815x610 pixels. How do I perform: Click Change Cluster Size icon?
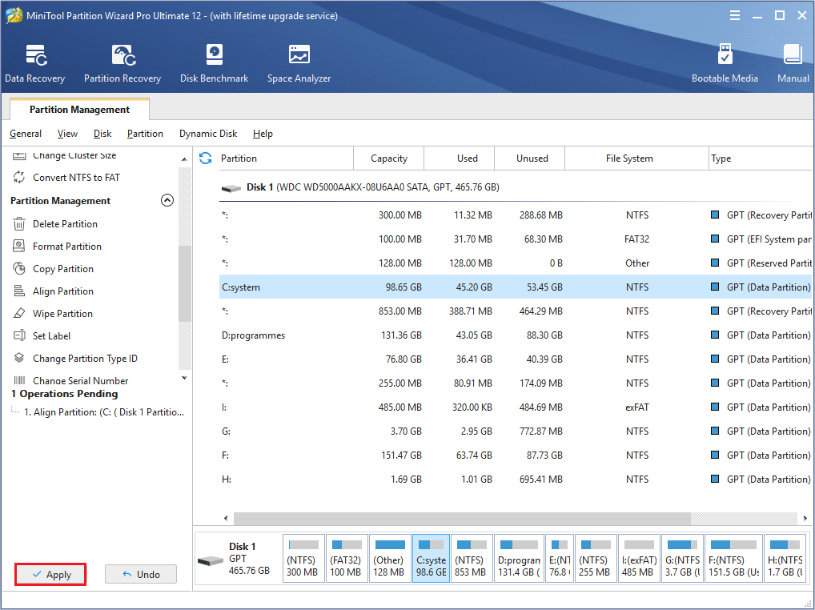point(19,155)
